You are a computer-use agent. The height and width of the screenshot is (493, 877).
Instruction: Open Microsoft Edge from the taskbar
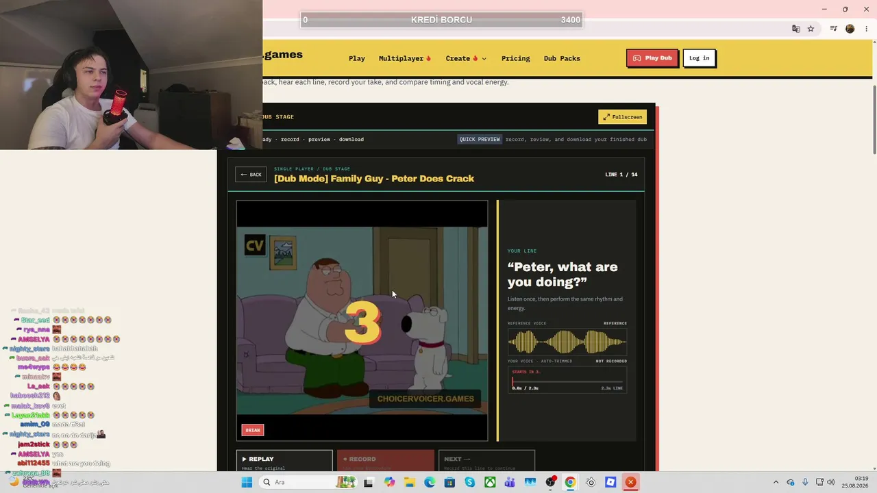point(430,482)
